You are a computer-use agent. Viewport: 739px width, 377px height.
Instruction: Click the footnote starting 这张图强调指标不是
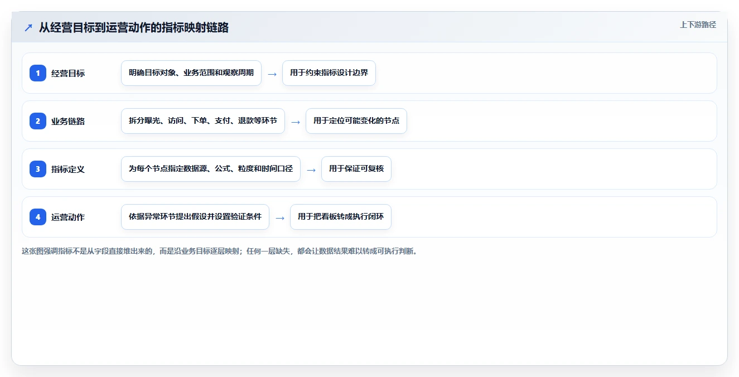220,251
